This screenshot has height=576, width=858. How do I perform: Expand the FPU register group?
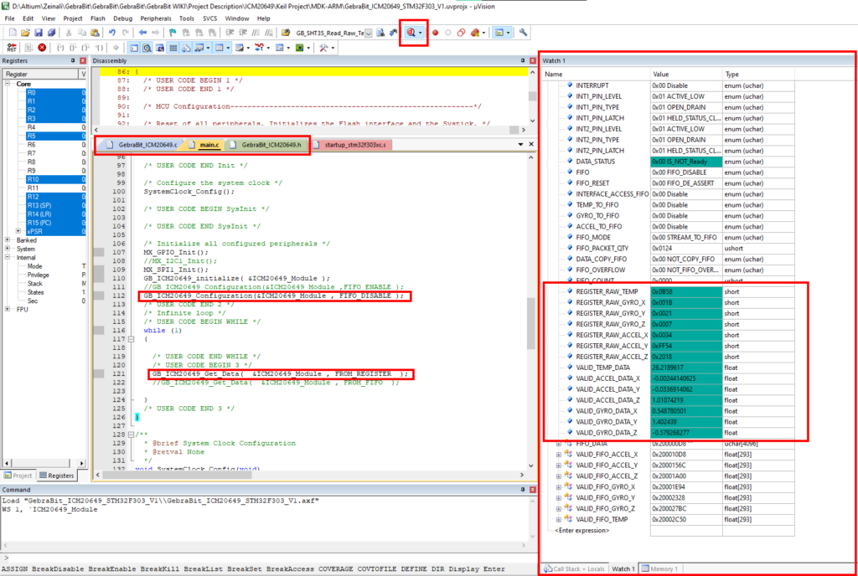click(x=7, y=309)
